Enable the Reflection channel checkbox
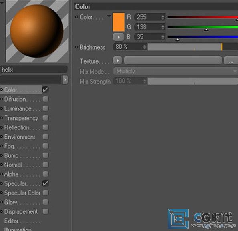238x231 pixels. click(46, 127)
